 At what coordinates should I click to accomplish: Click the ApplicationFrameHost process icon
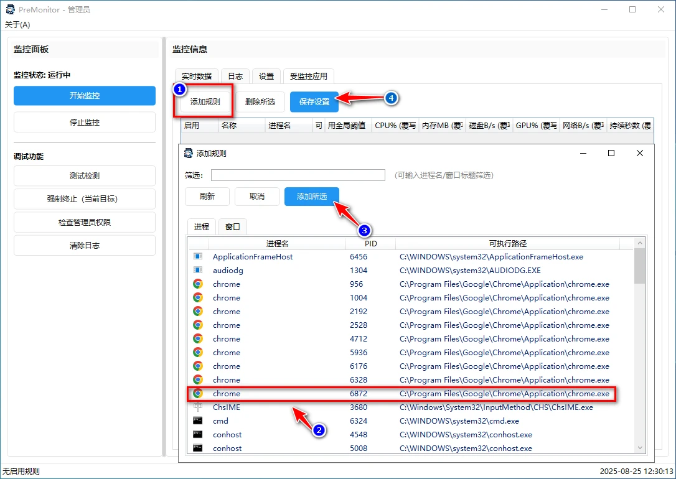[x=199, y=256]
